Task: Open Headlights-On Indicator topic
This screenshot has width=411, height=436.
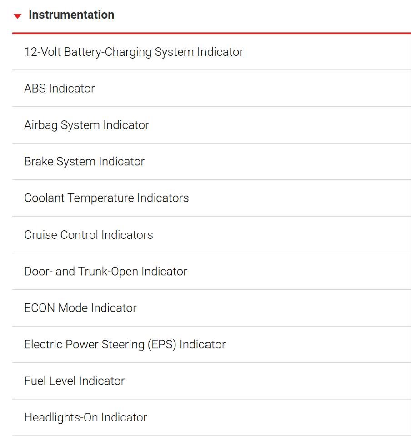Action: 211,417
